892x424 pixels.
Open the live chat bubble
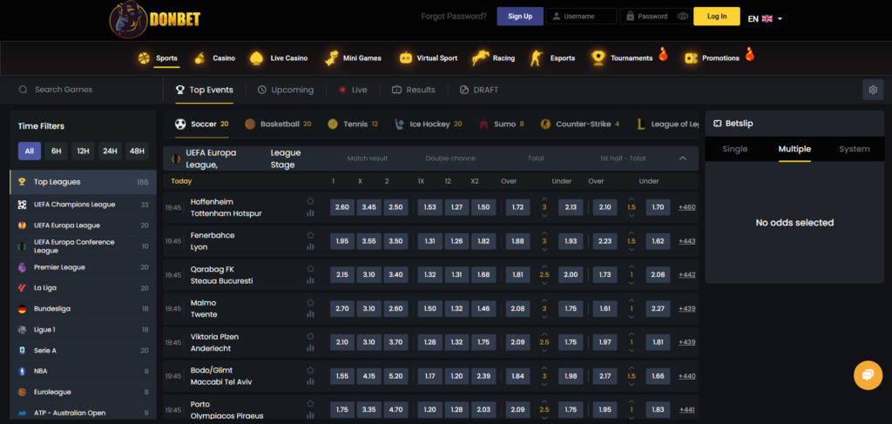click(868, 375)
